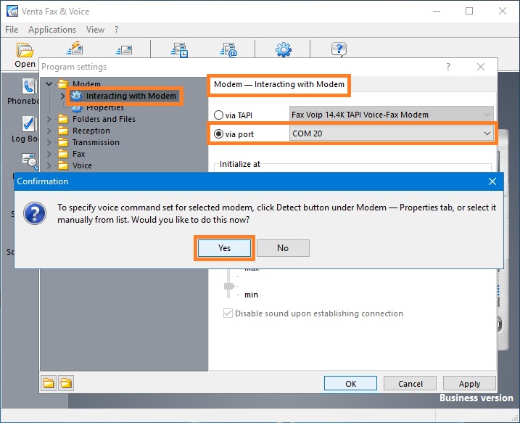Click the send fax with lightning bolt icon
The image size is (520, 423).
pyautogui.click(x=75, y=49)
